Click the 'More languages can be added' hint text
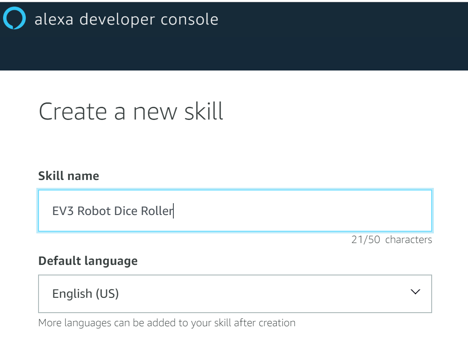Image resolution: width=468 pixels, height=349 pixels. click(167, 323)
